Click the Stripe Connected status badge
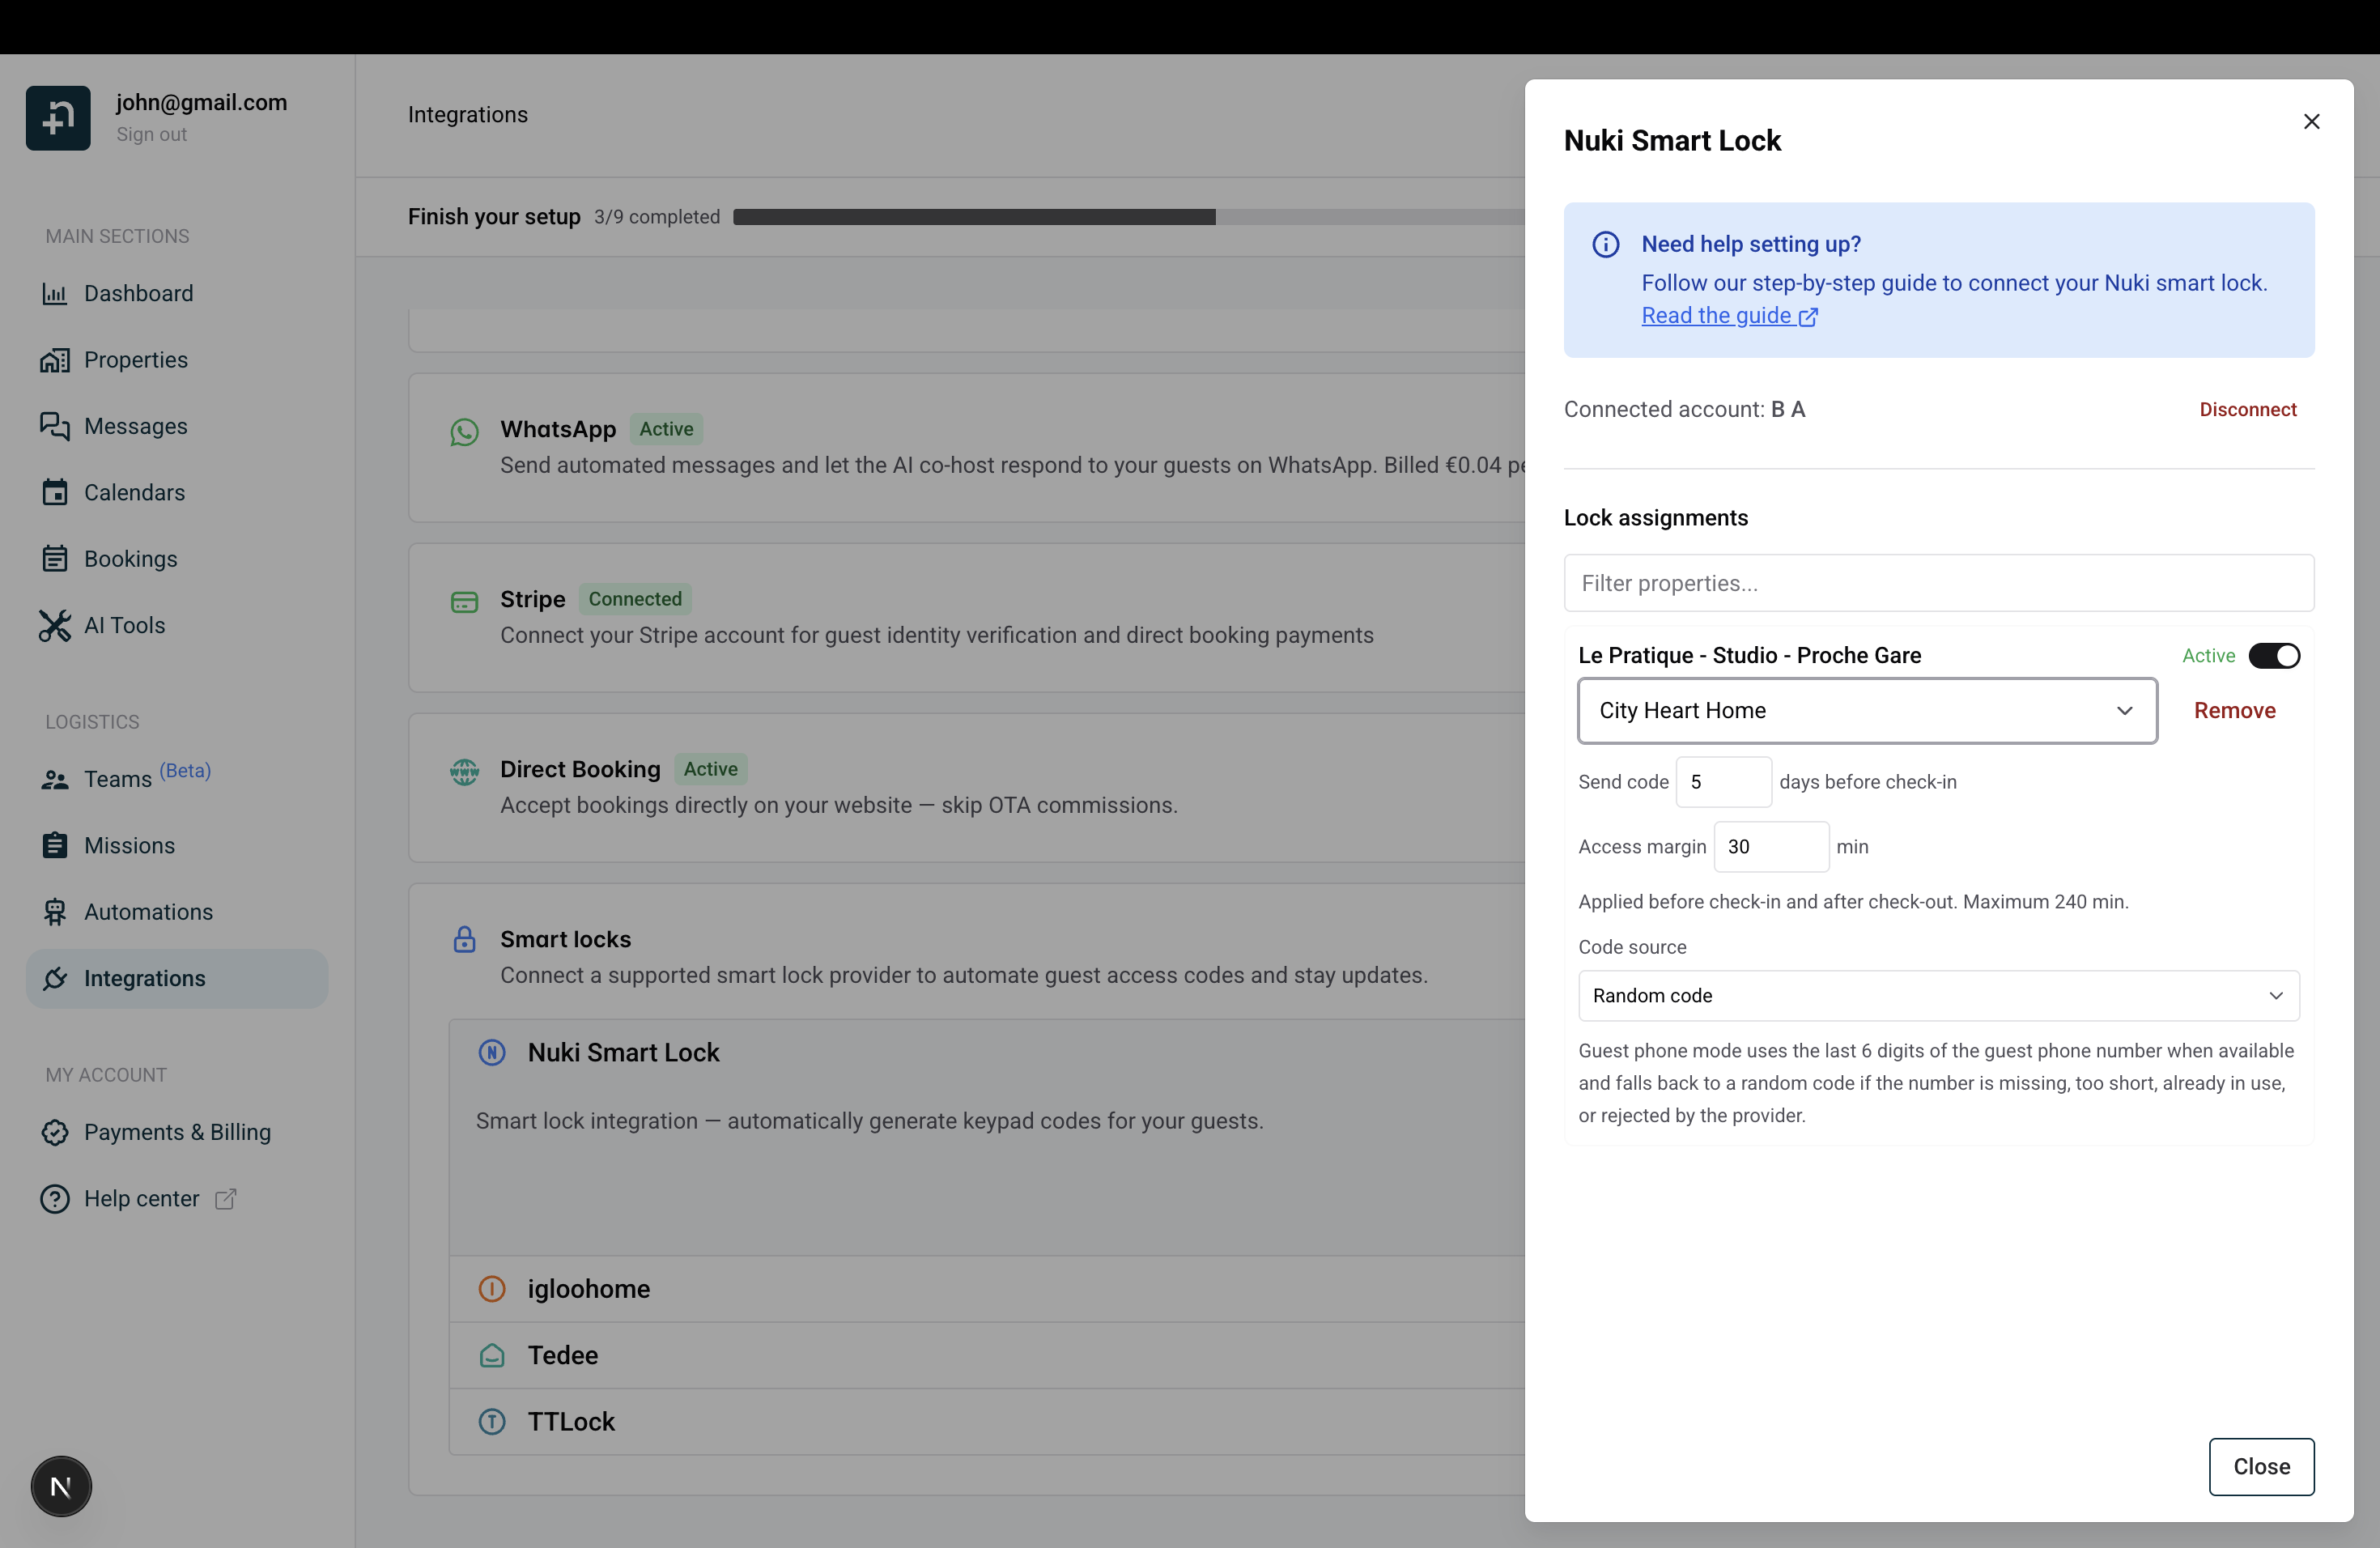Image resolution: width=2380 pixels, height=1548 pixels. pos(635,599)
